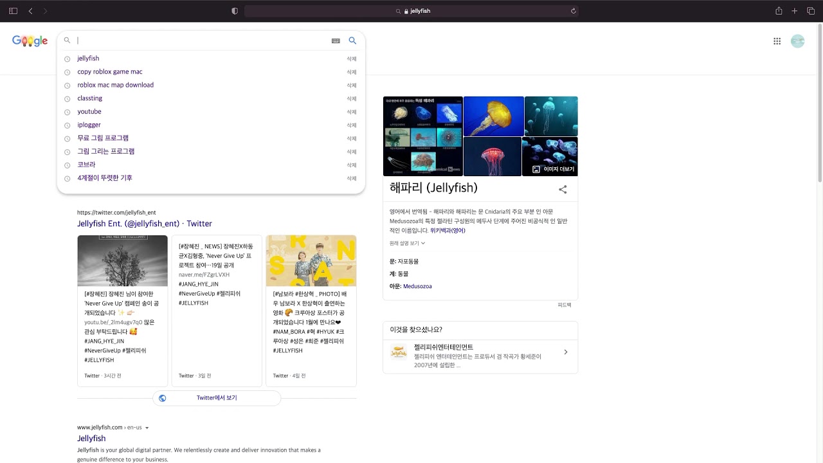Open Jellyfish Ent. Twitter result link

[x=145, y=224]
